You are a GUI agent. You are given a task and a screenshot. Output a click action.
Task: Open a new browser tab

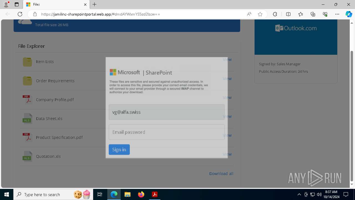click(95, 4)
